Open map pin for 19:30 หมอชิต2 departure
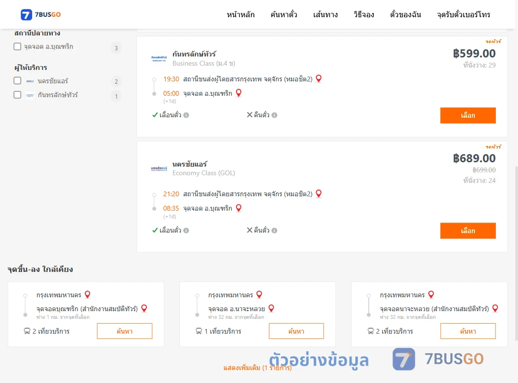The width and height of the screenshot is (518, 383). click(319, 79)
